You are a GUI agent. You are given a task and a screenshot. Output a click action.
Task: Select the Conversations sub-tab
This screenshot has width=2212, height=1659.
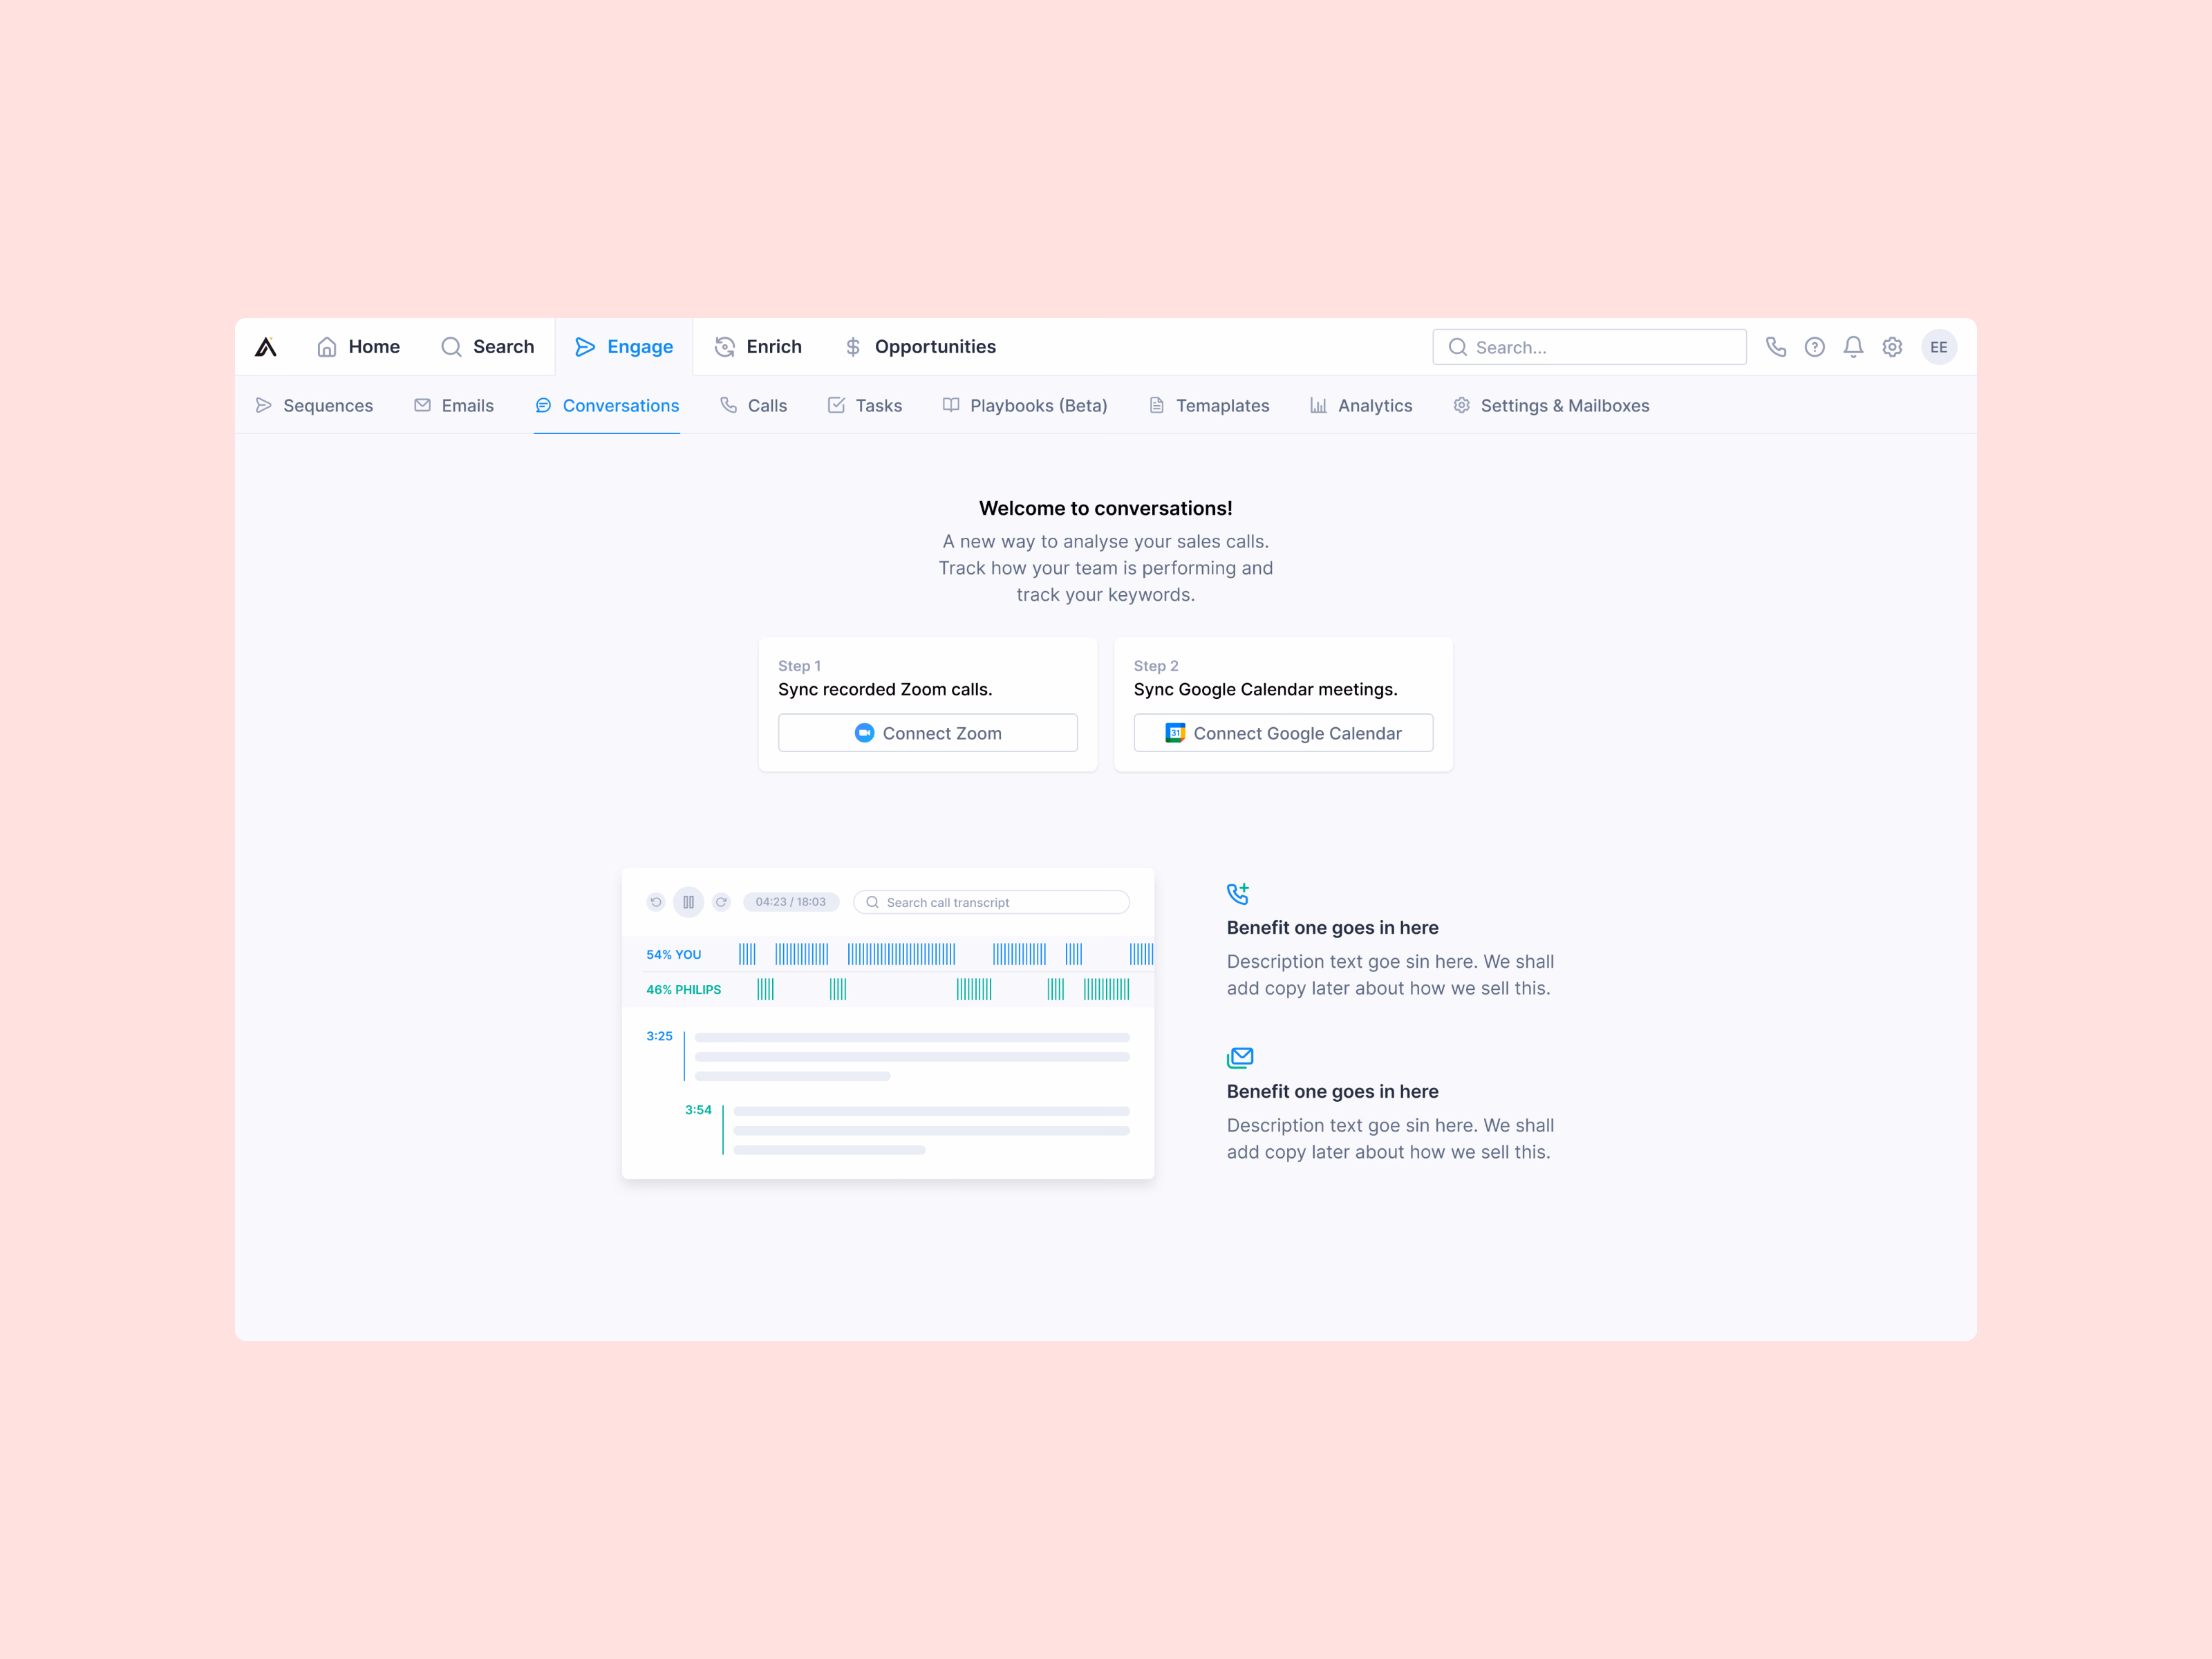(x=607, y=405)
